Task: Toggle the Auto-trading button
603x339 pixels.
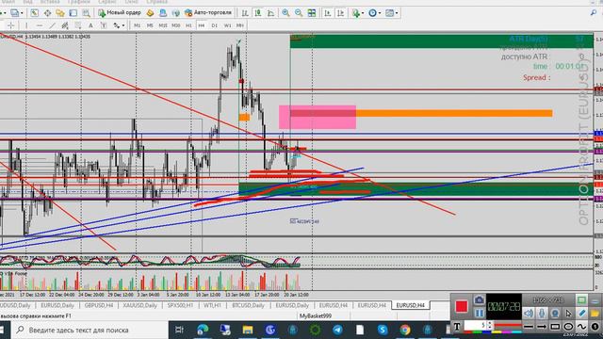Action: 208,12
